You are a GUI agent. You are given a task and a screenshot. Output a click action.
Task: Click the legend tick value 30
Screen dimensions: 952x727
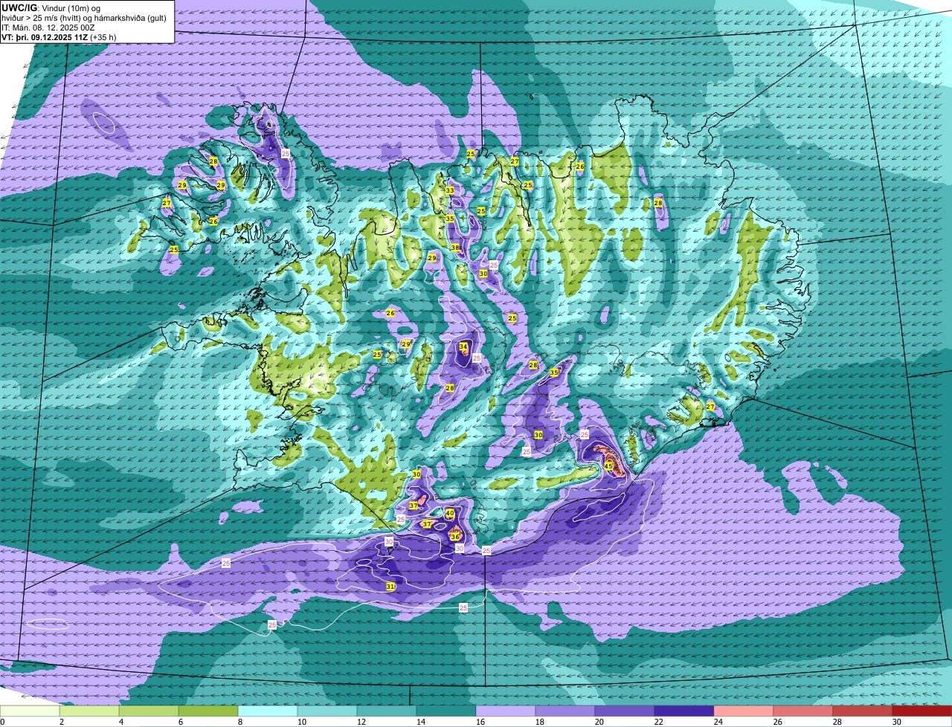[x=896, y=722]
